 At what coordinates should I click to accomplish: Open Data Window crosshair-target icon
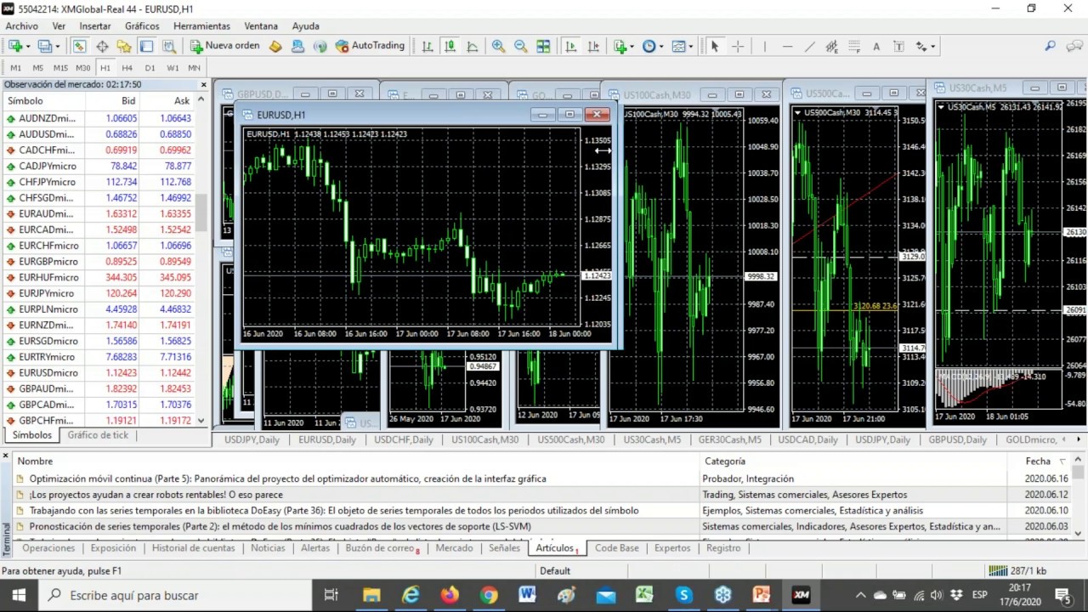tap(102, 47)
